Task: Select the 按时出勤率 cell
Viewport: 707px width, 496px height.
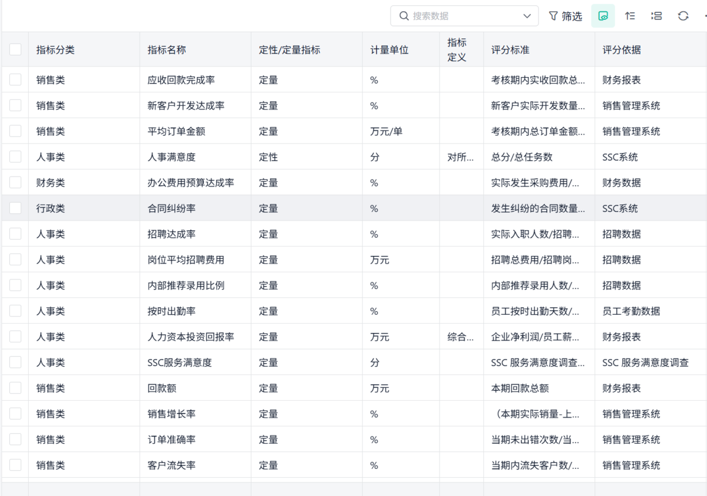Action: (196, 311)
